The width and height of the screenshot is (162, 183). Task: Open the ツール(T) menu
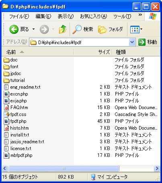pyautogui.click(x=122, y=16)
